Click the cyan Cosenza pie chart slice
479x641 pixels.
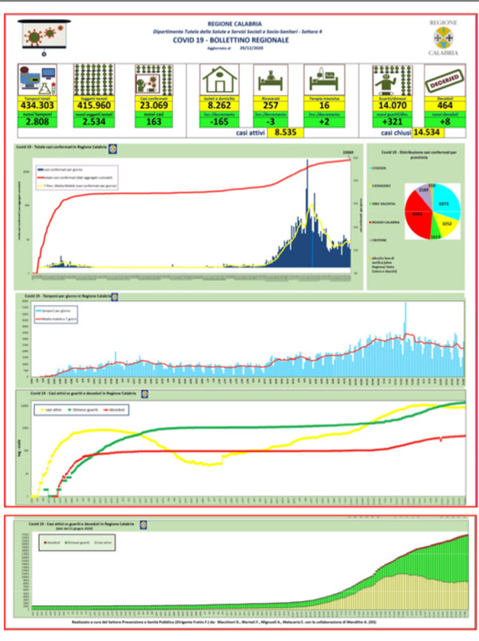tap(446, 200)
